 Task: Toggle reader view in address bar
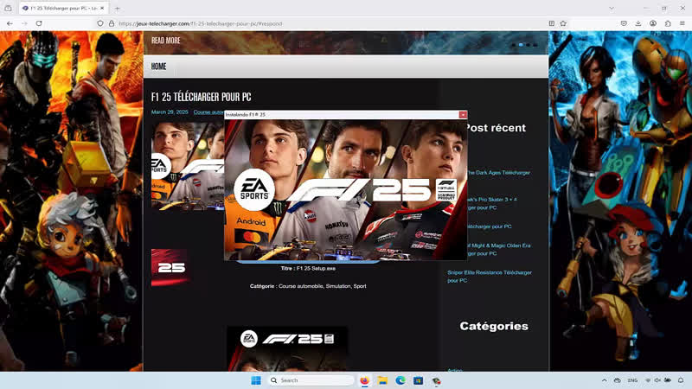552,23
